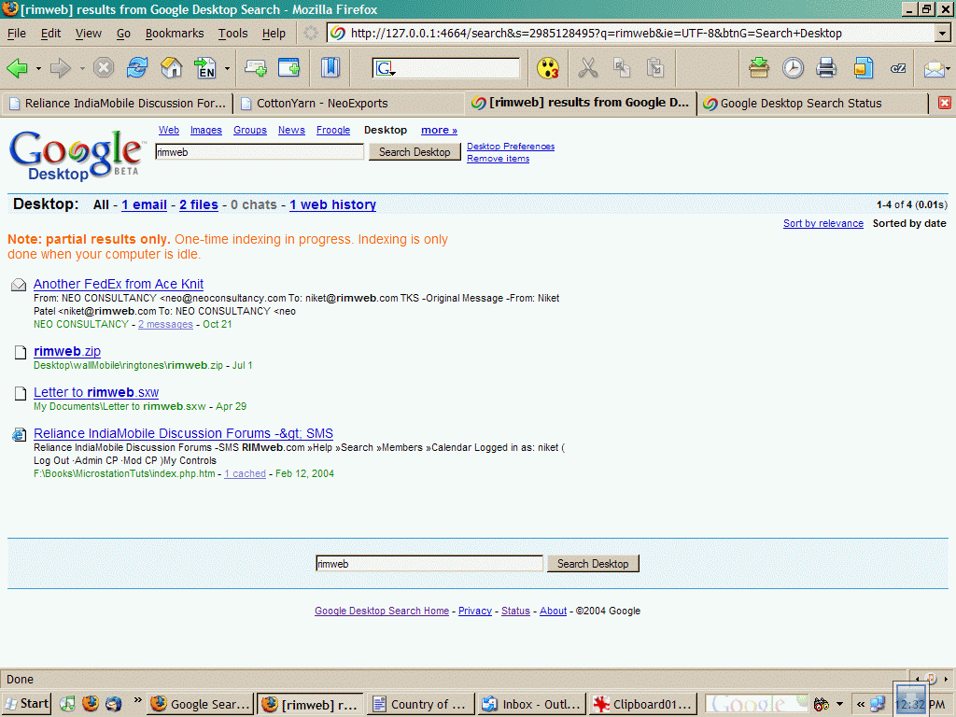Click the top Search Desktop button
Screen dimensions: 956x717
[x=415, y=152]
